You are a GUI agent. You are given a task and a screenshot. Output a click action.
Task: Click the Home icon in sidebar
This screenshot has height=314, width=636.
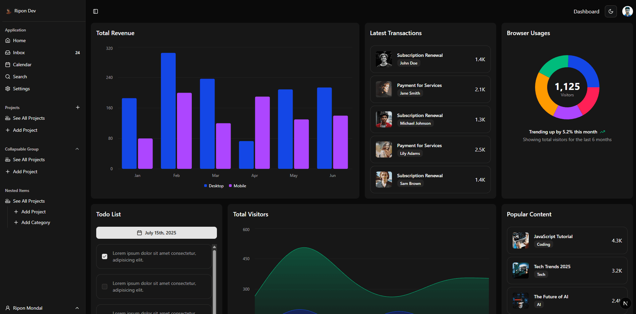click(8, 40)
